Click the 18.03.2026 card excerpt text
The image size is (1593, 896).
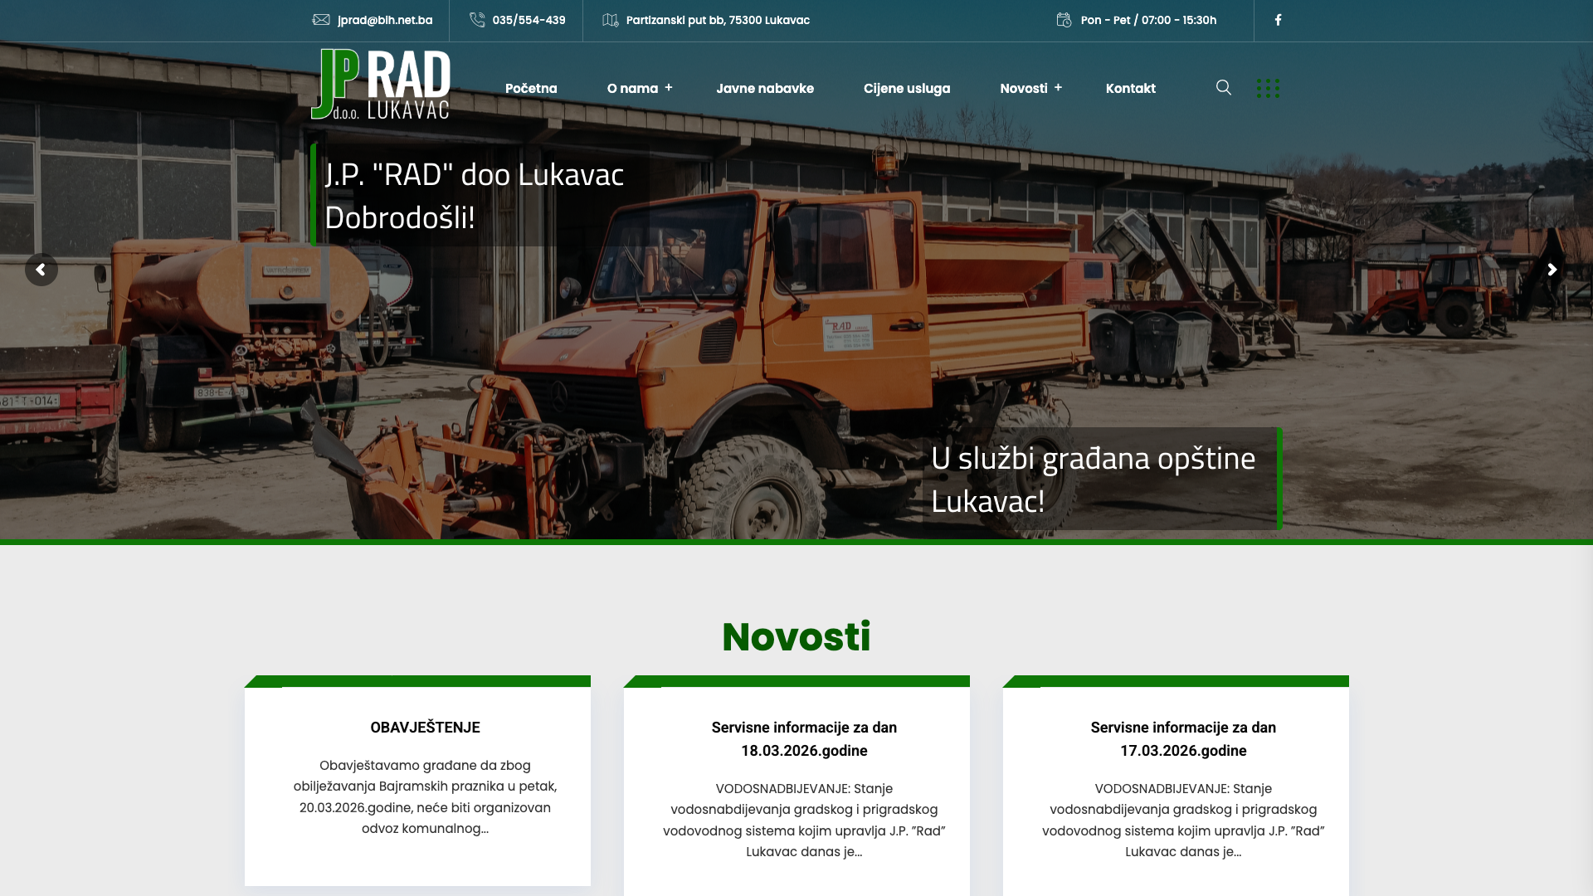click(804, 820)
